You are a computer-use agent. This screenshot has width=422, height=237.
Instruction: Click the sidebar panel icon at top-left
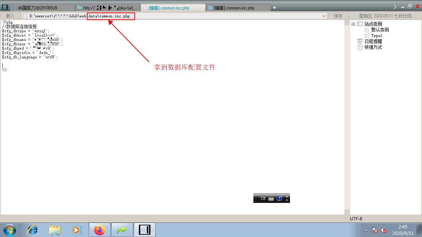[5, 7]
